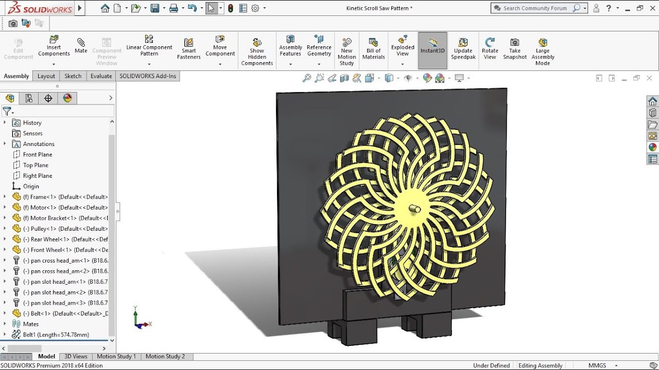Select the Mate tool
Screen dimensions: 659x370
pos(81,47)
